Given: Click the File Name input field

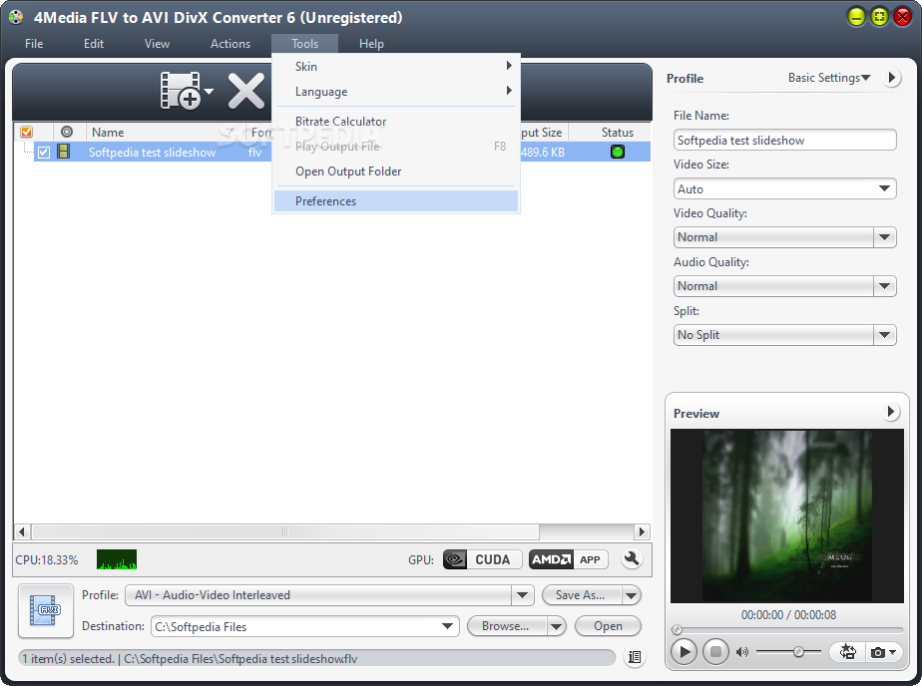Looking at the screenshot, I should (785, 140).
